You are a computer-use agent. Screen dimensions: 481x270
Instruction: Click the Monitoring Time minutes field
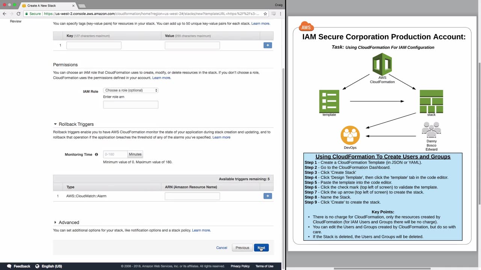pos(115,154)
